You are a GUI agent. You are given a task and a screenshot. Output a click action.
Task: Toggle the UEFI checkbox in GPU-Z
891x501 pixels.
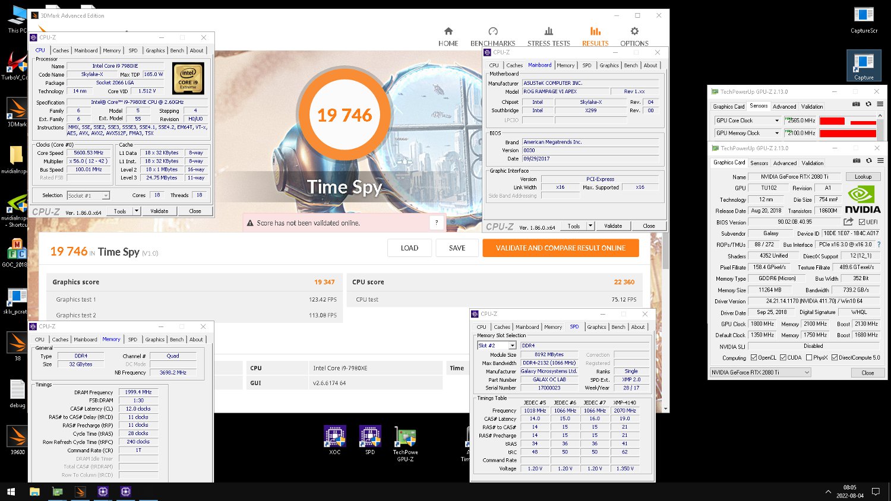click(862, 222)
